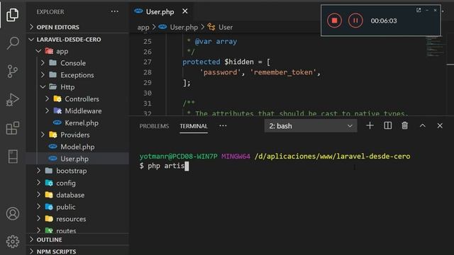Open the Extensions view

(13, 128)
